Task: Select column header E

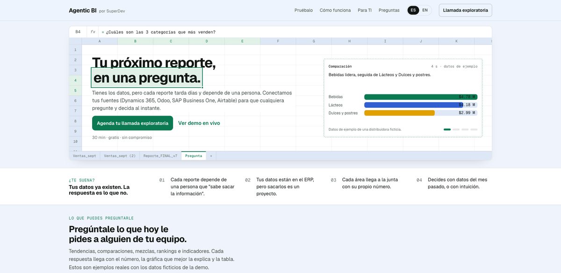Action: [x=242, y=41]
